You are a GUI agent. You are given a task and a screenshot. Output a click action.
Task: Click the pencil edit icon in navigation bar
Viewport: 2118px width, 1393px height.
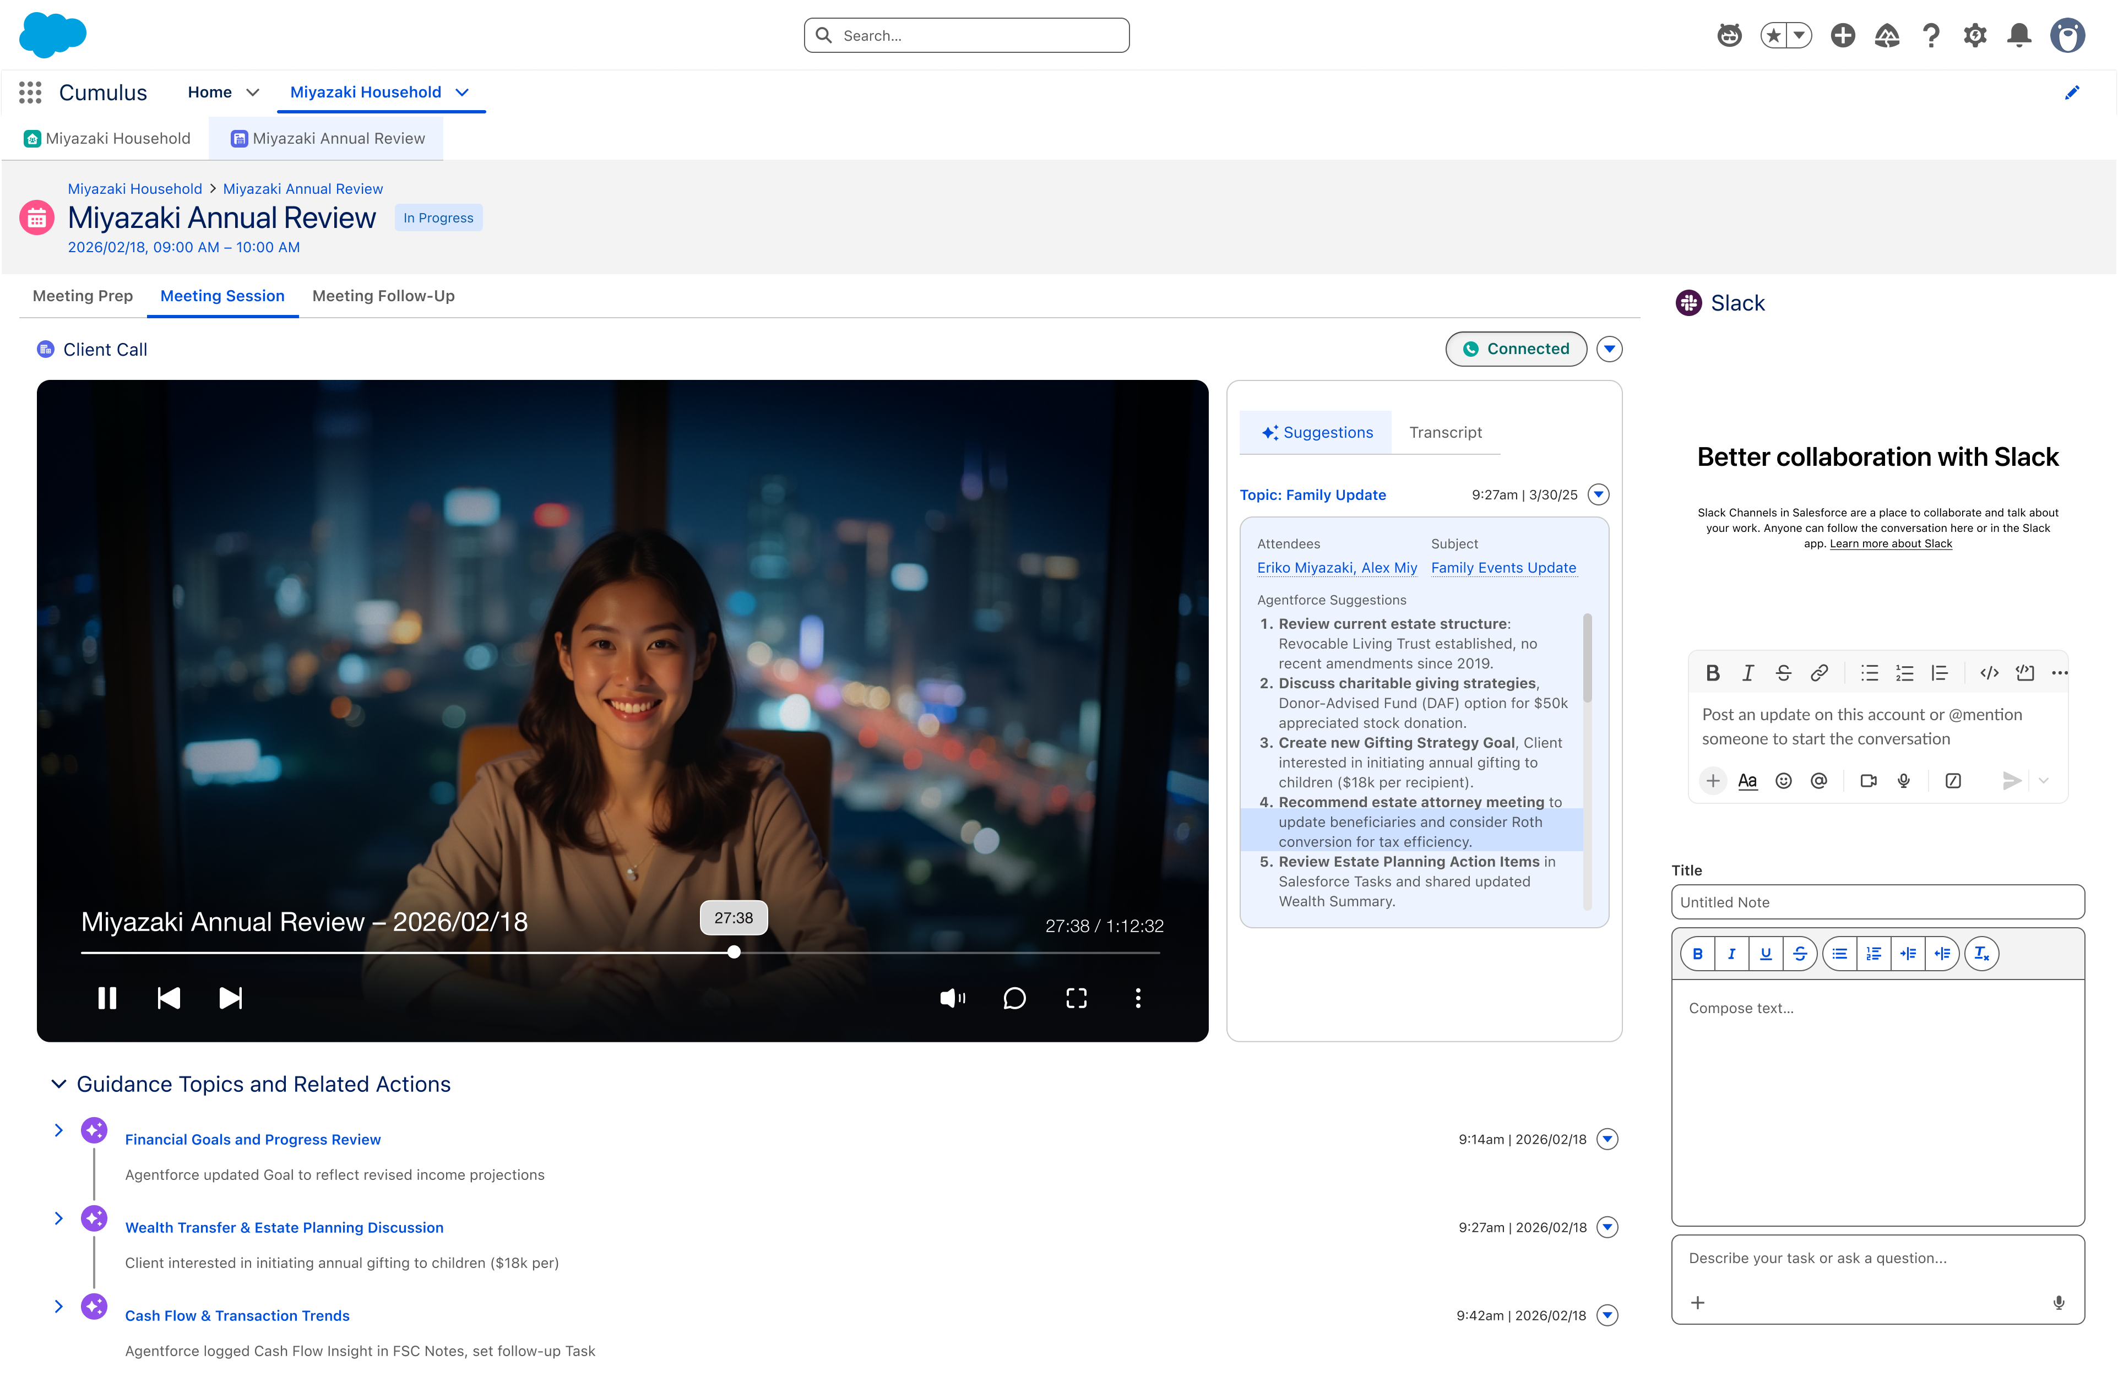(2072, 92)
